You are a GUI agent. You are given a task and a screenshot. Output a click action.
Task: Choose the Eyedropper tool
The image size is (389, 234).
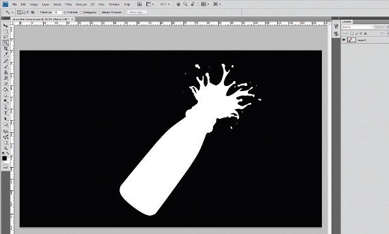tap(6, 54)
